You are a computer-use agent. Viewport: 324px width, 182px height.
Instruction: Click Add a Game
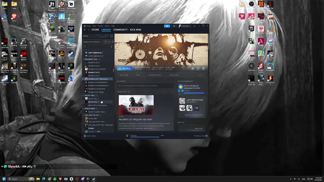(x=90, y=136)
